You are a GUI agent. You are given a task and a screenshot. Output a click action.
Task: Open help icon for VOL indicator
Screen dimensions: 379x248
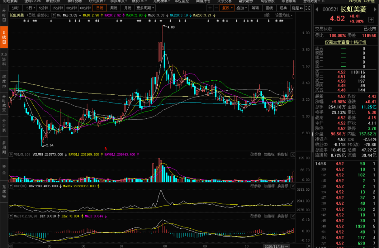(x=11, y=154)
